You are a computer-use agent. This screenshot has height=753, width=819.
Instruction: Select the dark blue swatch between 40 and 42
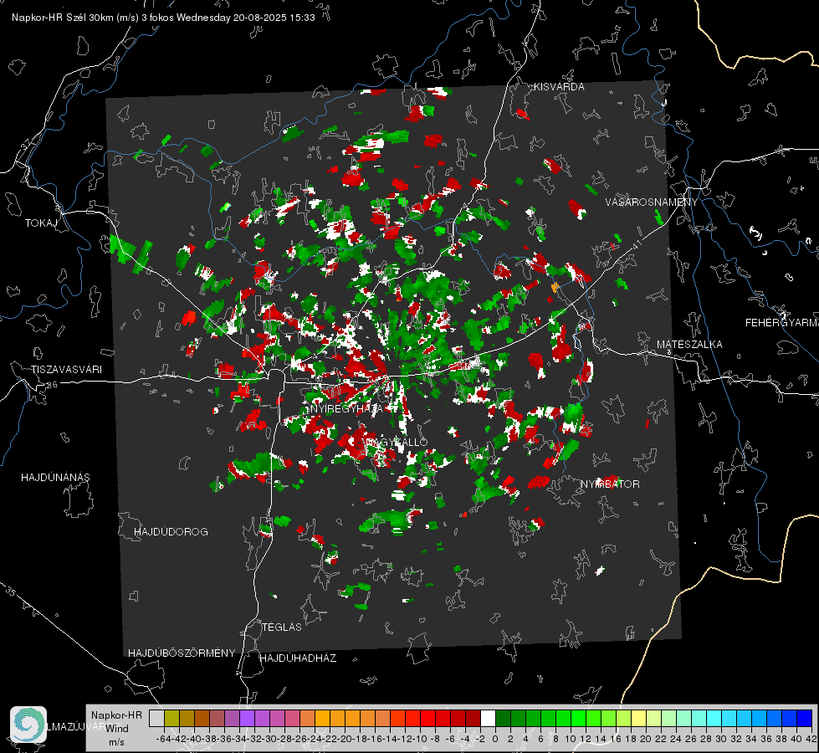click(805, 718)
